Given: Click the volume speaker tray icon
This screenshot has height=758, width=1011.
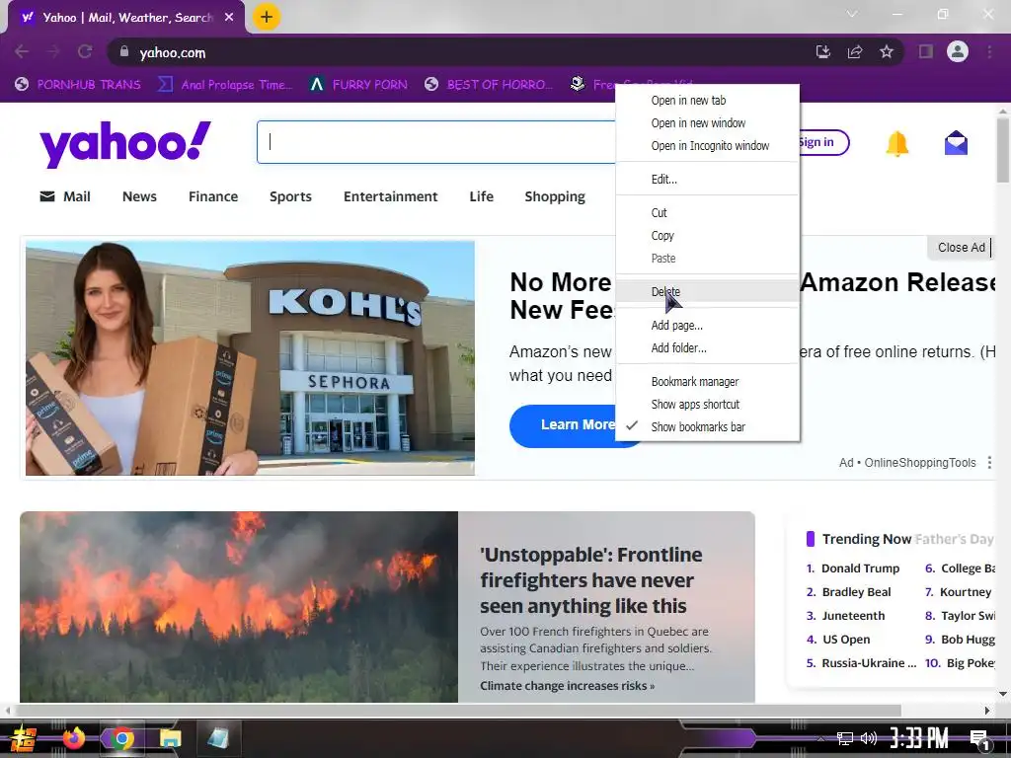Looking at the screenshot, I should [x=869, y=738].
